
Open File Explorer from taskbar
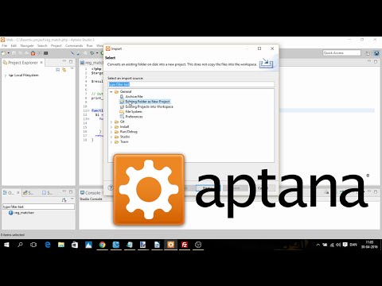pos(61,245)
